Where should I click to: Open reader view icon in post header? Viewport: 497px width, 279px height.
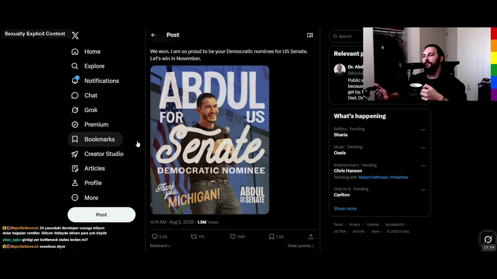tap(310, 35)
